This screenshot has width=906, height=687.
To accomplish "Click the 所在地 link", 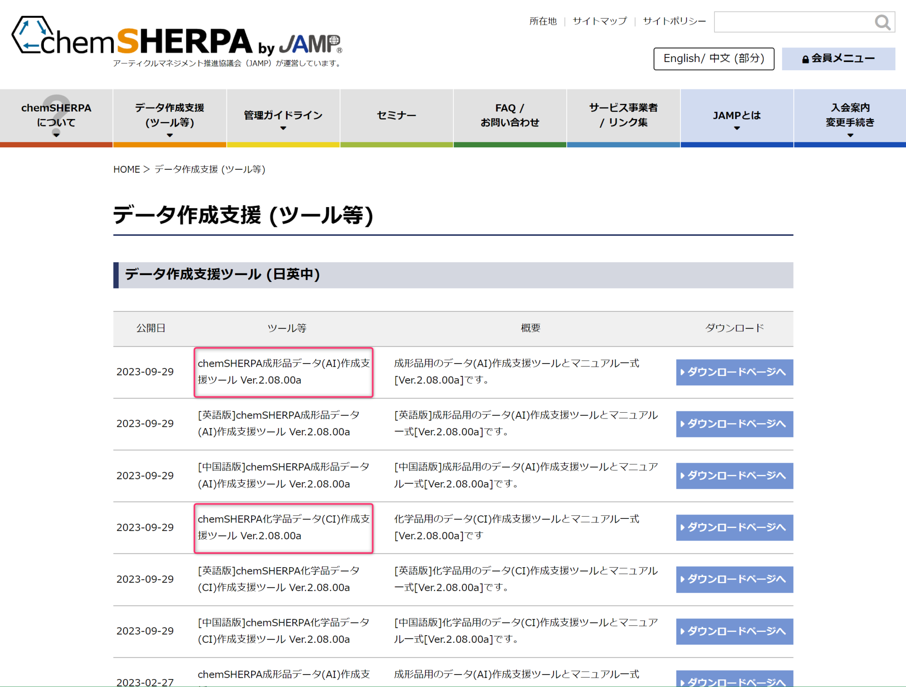I will [543, 21].
